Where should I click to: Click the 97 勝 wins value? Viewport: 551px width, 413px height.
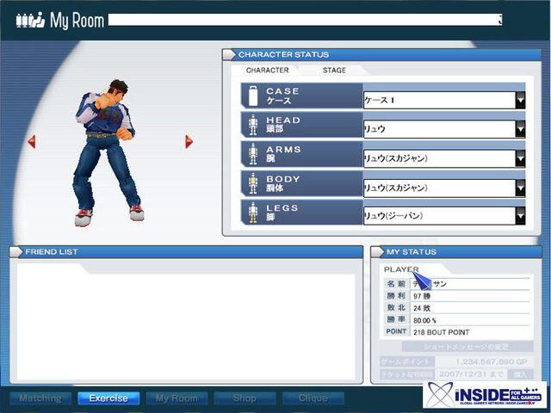point(422,296)
